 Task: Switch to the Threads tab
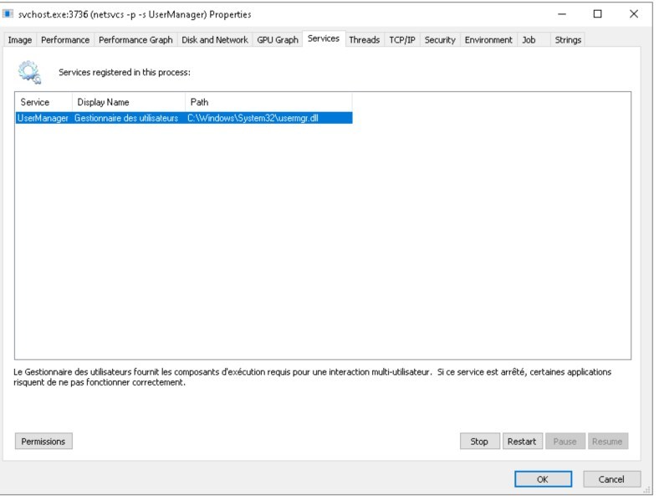tap(365, 40)
